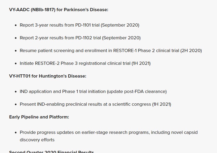
Task: Click '(1H 2021)' after registrational clinical trial
Action: 141,63
